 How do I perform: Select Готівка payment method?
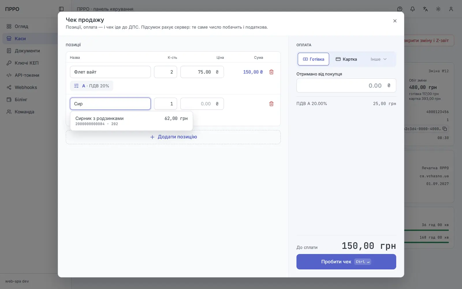click(x=313, y=59)
